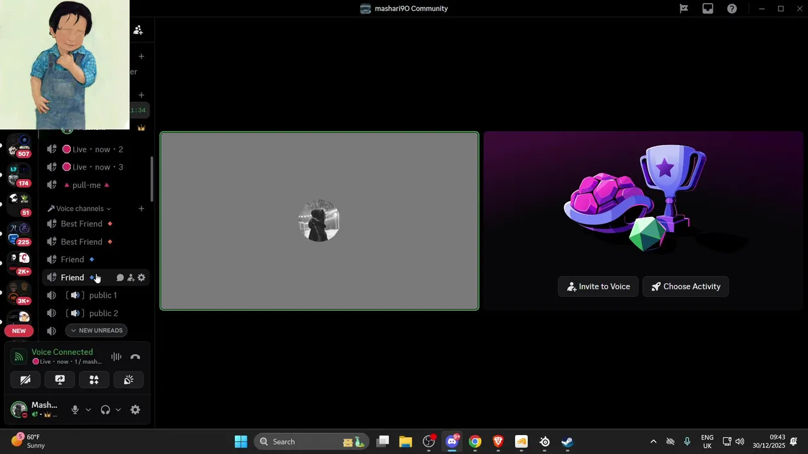Open Google Chrome from the taskbar
The width and height of the screenshot is (808, 454).
(475, 441)
